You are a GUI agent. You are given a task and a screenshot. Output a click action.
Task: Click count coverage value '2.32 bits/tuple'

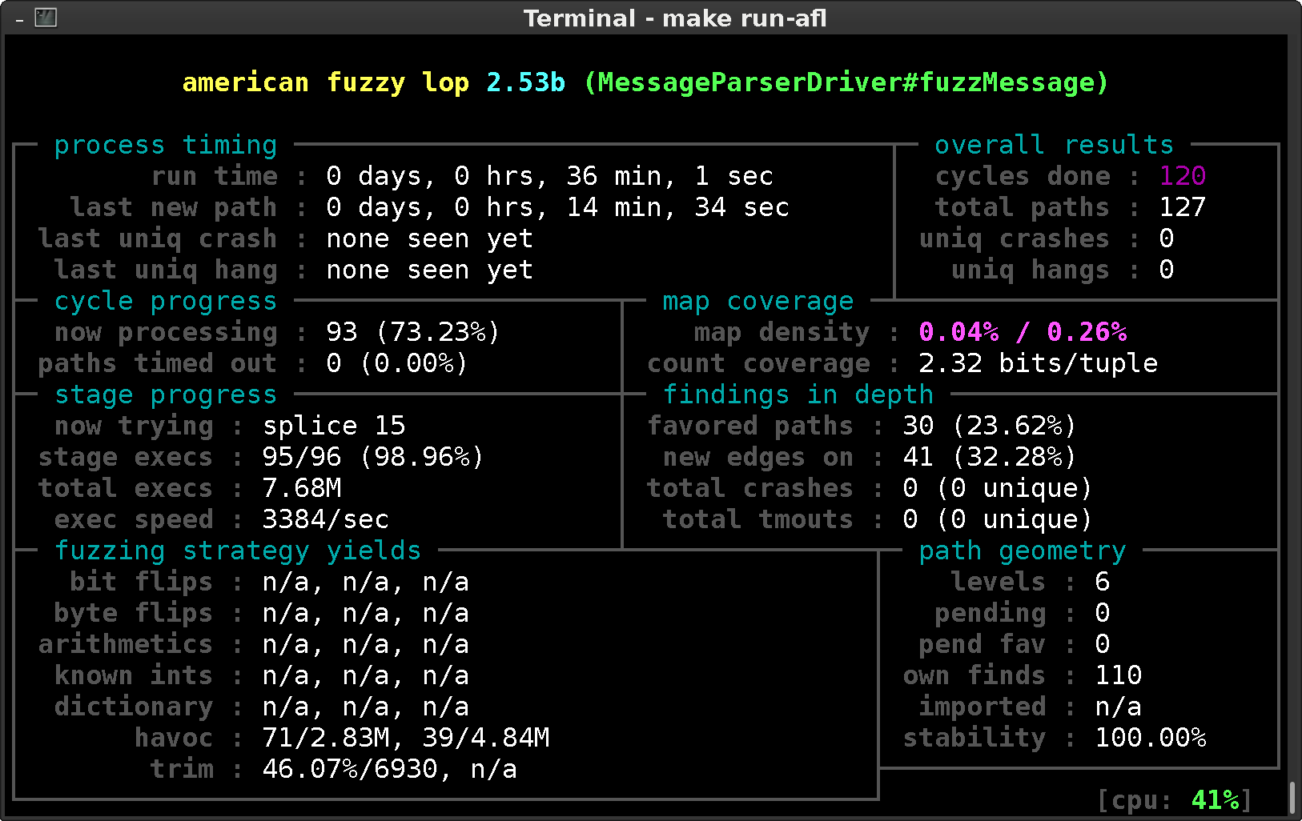(1039, 363)
